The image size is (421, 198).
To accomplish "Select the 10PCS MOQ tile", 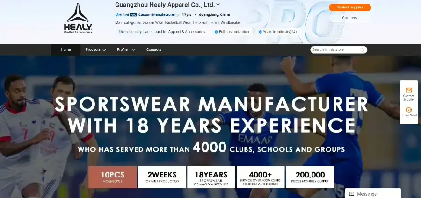I will pyautogui.click(x=112, y=177).
